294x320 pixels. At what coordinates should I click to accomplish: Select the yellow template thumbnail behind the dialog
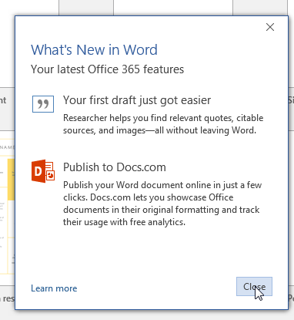(x=8, y=207)
